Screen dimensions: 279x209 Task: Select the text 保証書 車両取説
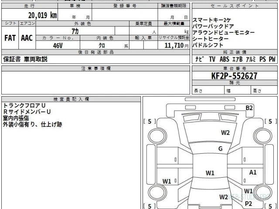[x=25, y=59]
